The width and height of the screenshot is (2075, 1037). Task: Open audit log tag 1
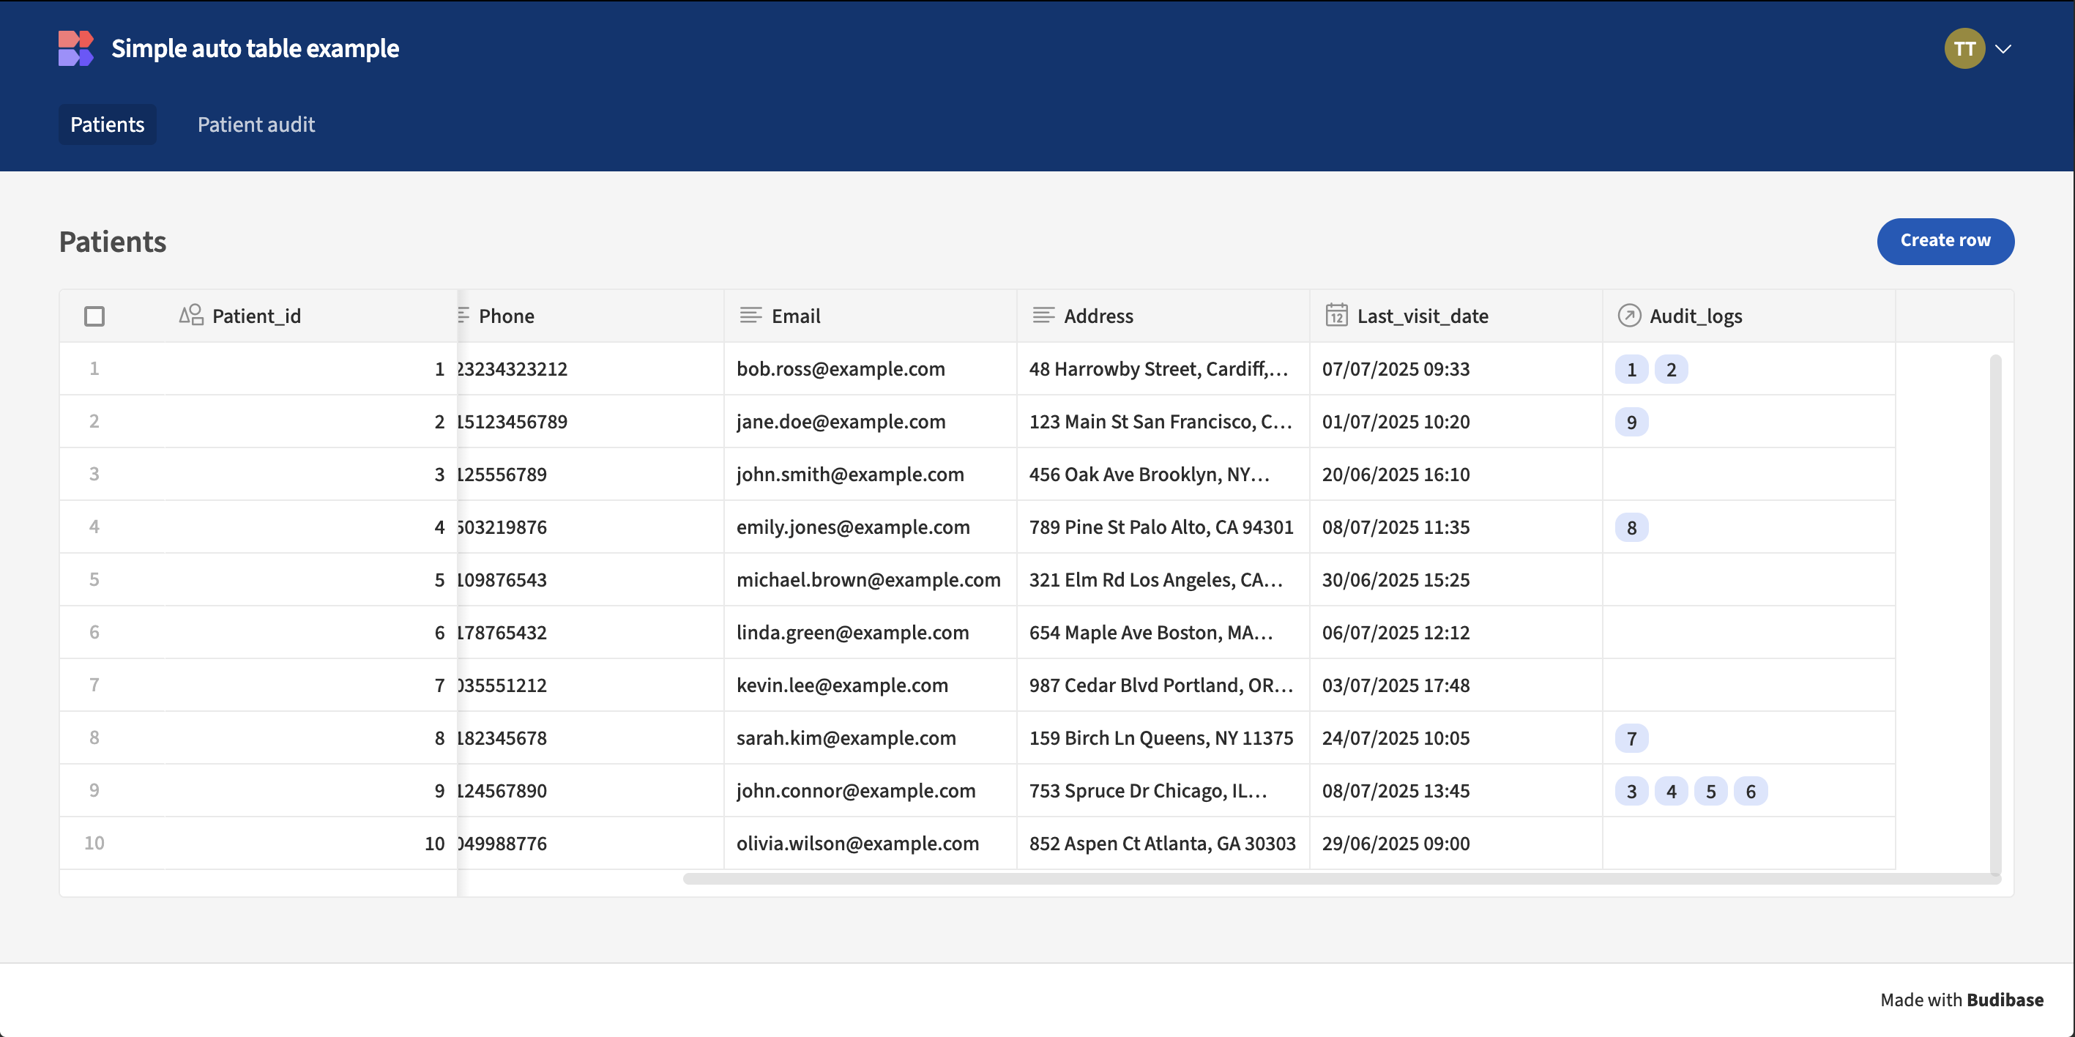point(1631,369)
